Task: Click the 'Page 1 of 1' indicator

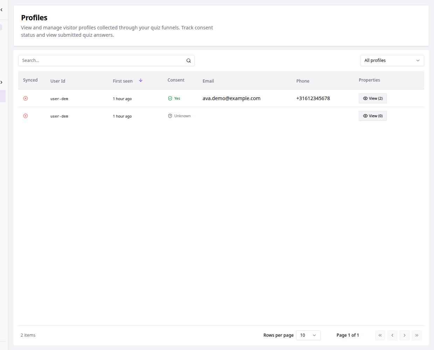Action: [348, 335]
